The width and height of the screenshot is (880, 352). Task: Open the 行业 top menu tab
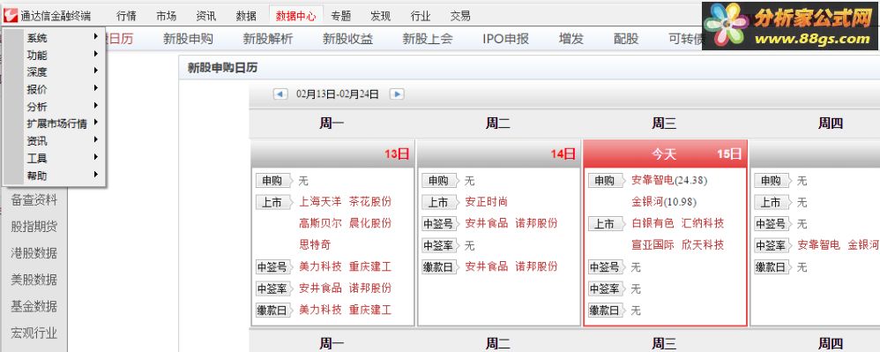(421, 16)
